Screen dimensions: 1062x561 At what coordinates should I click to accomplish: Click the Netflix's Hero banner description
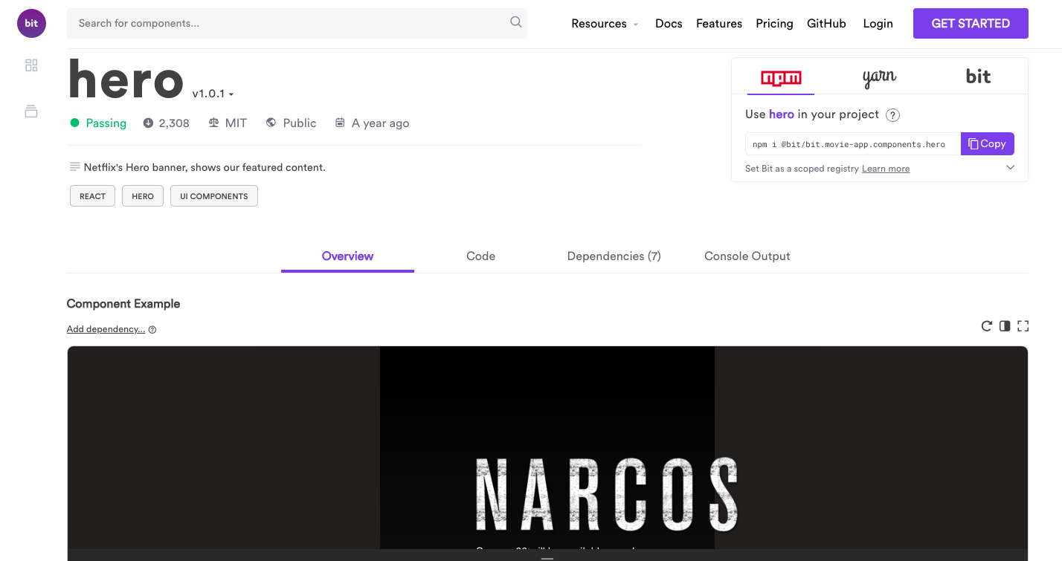205,167
